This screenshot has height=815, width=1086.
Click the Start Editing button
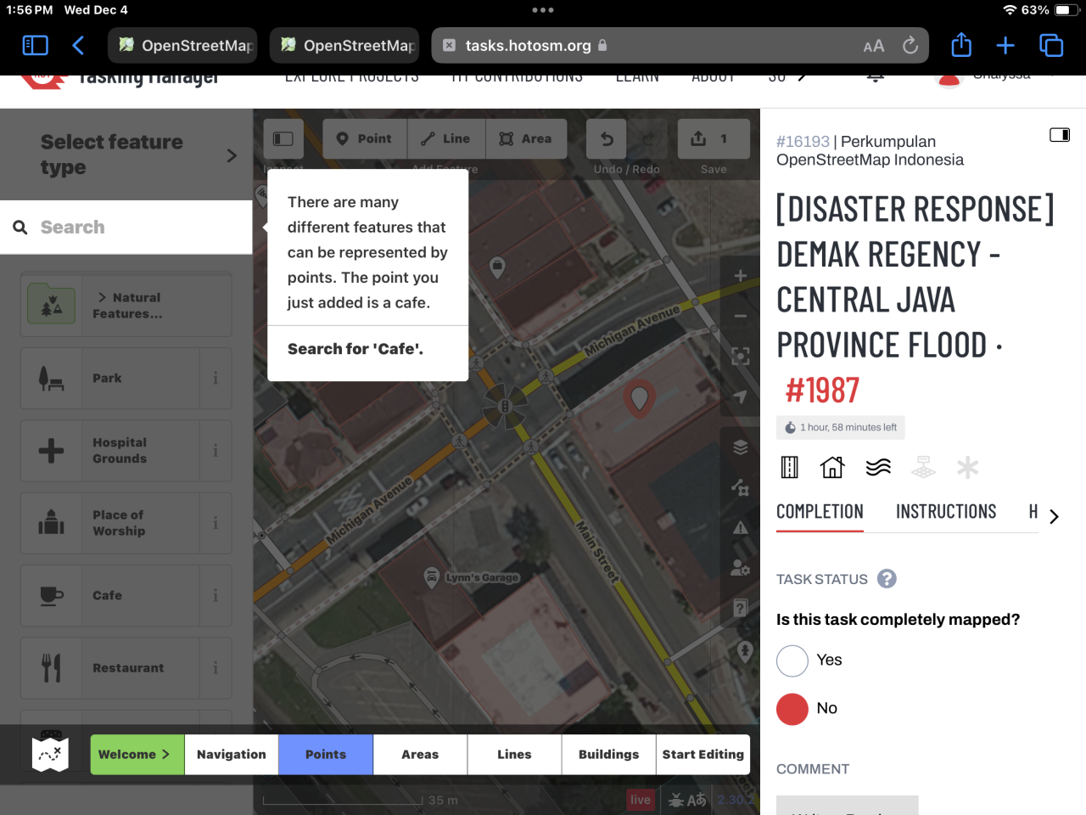pos(703,755)
